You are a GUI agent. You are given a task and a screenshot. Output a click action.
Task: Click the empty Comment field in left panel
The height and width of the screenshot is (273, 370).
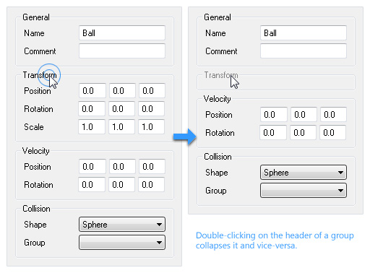122,51
